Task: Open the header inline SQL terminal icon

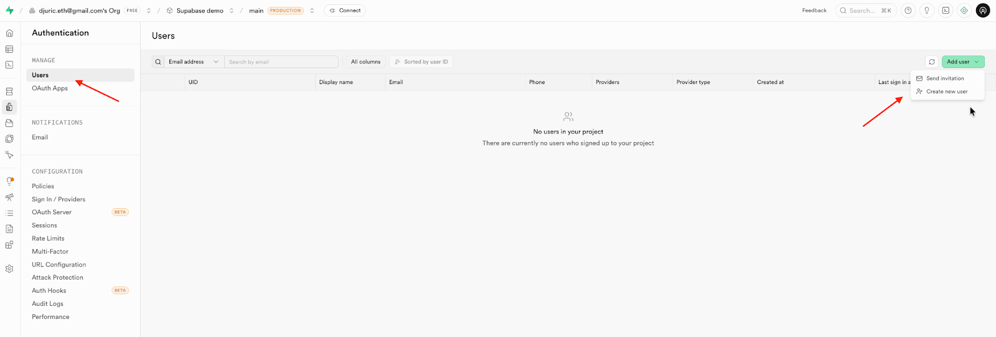Action: (946, 11)
